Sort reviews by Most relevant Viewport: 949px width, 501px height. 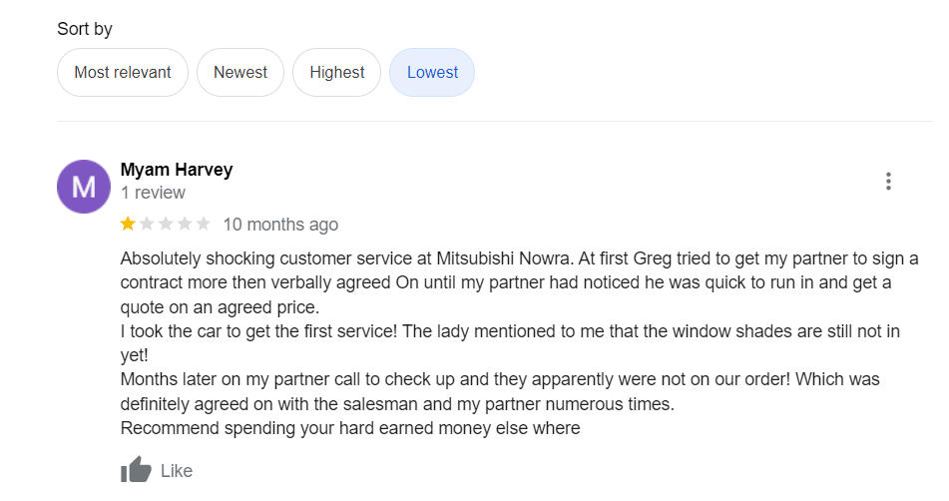pyautogui.click(x=123, y=73)
